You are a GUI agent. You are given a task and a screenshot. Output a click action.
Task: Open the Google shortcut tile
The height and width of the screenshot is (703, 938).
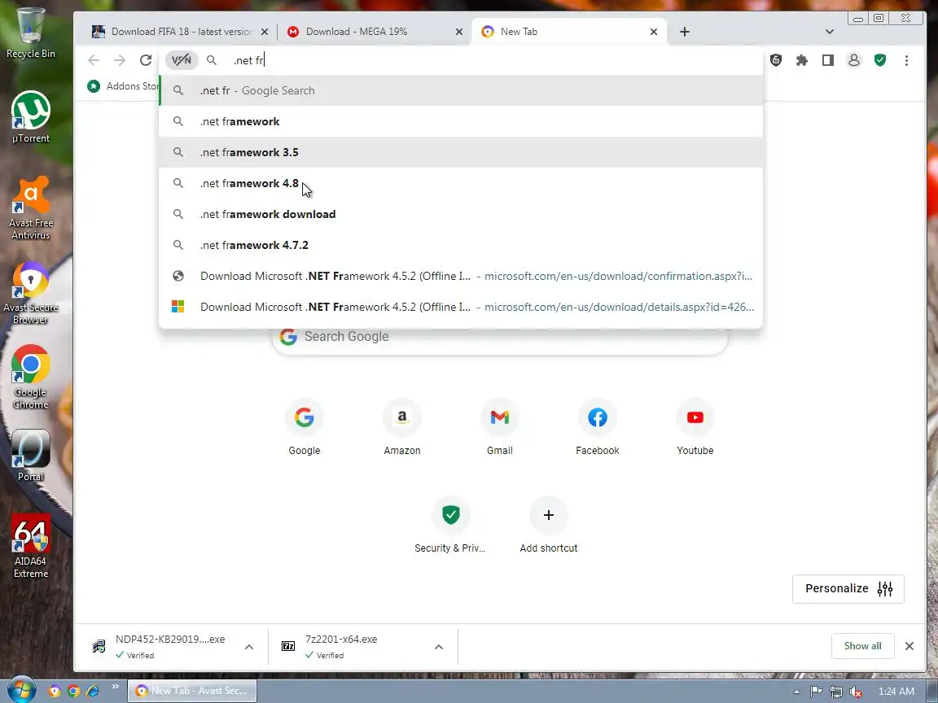pos(304,428)
